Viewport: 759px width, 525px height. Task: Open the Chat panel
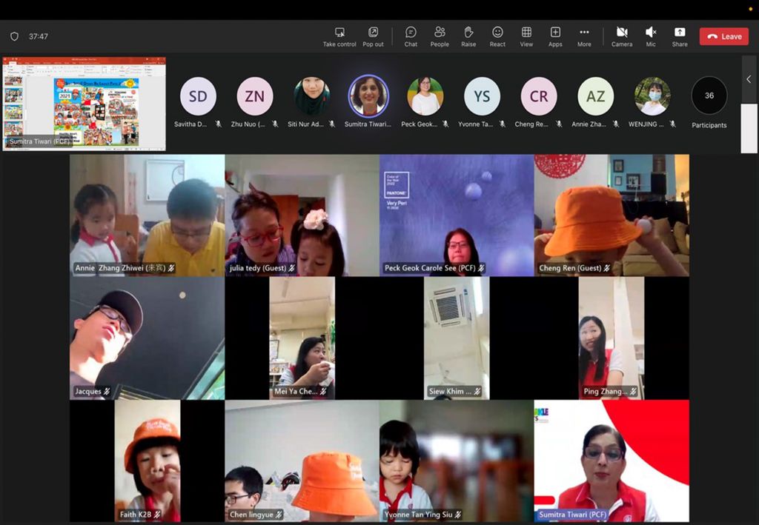(411, 37)
